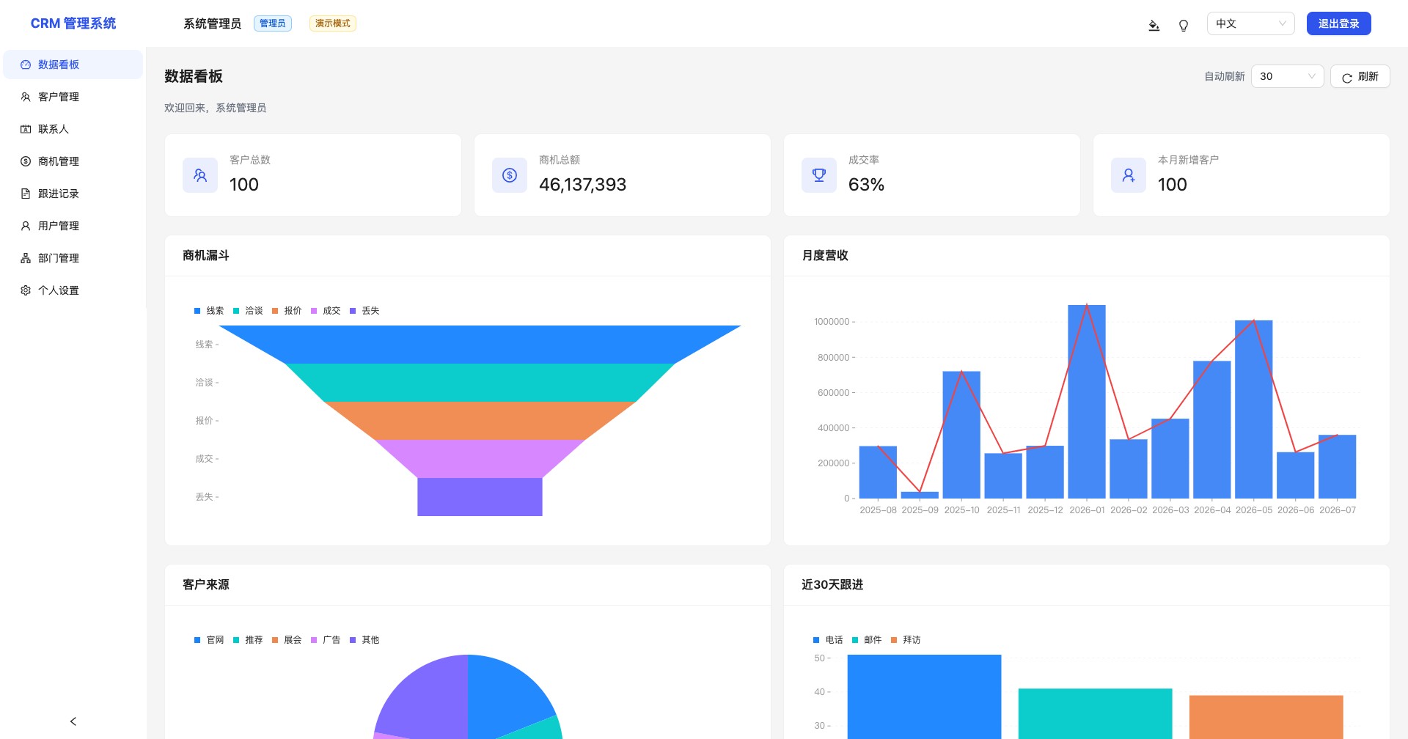Click the new customers this month icon
The height and width of the screenshot is (739, 1408).
1129,175
